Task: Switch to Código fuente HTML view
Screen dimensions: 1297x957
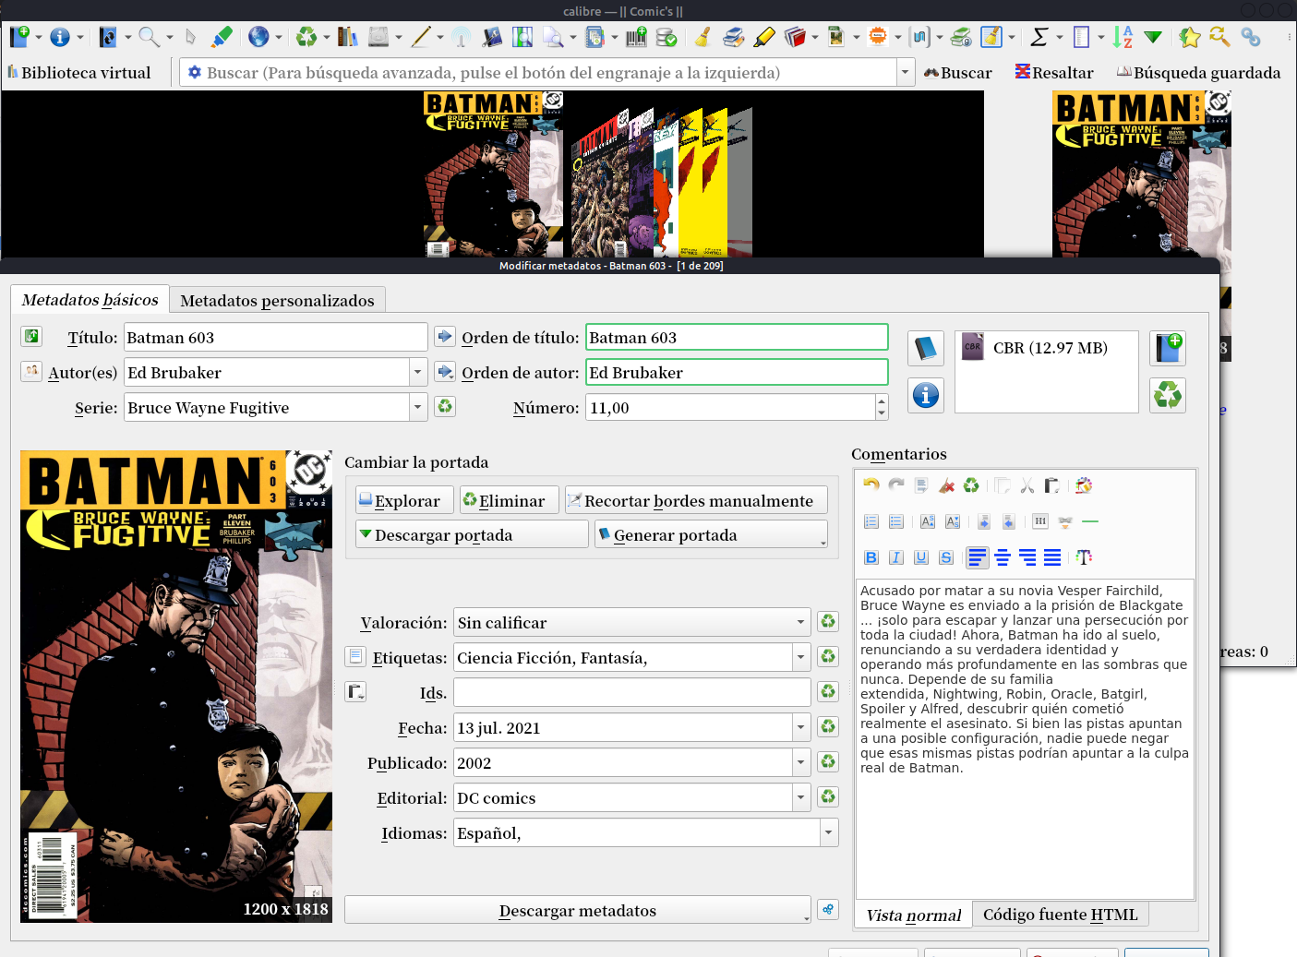Action: [1061, 915]
